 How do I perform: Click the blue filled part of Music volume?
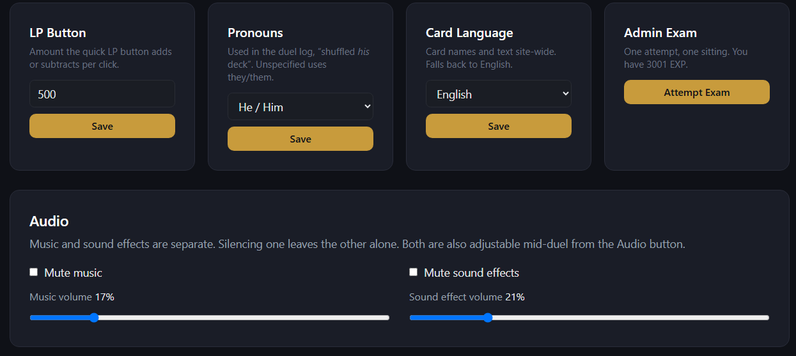[59, 318]
